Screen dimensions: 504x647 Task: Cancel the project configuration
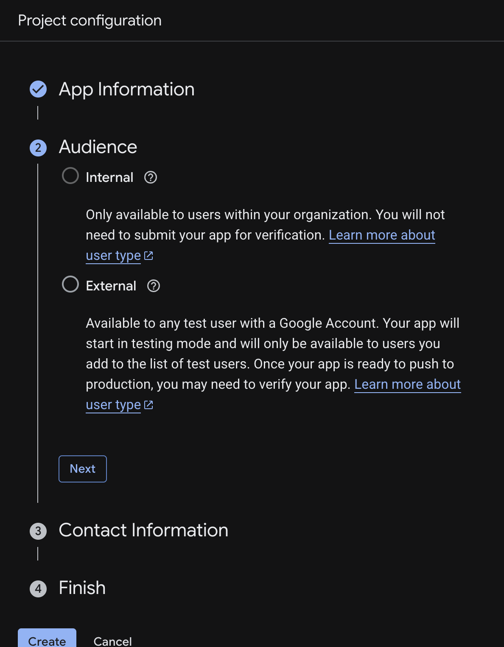pyautogui.click(x=112, y=641)
